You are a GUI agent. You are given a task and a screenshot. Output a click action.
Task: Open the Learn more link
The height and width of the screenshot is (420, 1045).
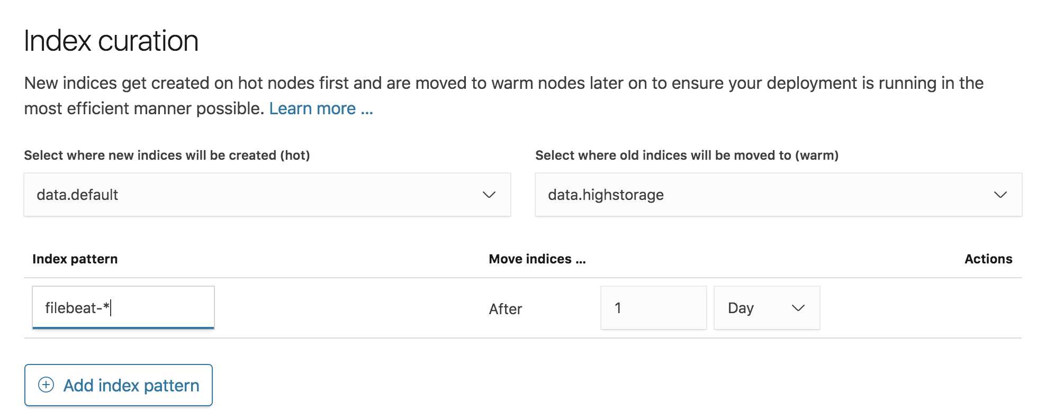[x=321, y=108]
